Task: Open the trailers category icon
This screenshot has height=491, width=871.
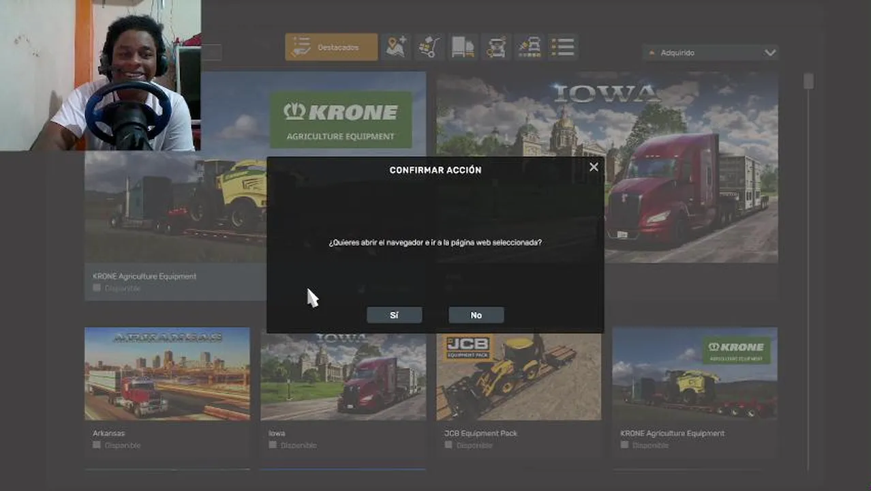Action: tap(463, 47)
